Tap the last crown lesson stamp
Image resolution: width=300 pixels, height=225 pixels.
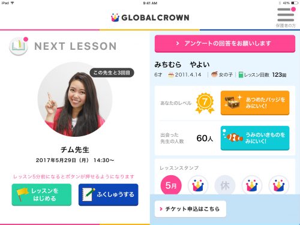click(278, 185)
